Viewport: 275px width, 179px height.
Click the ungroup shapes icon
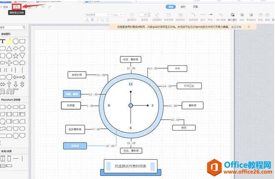[x=251, y=15]
